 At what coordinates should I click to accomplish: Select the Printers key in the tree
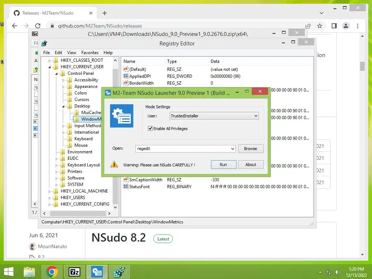pos(75,171)
